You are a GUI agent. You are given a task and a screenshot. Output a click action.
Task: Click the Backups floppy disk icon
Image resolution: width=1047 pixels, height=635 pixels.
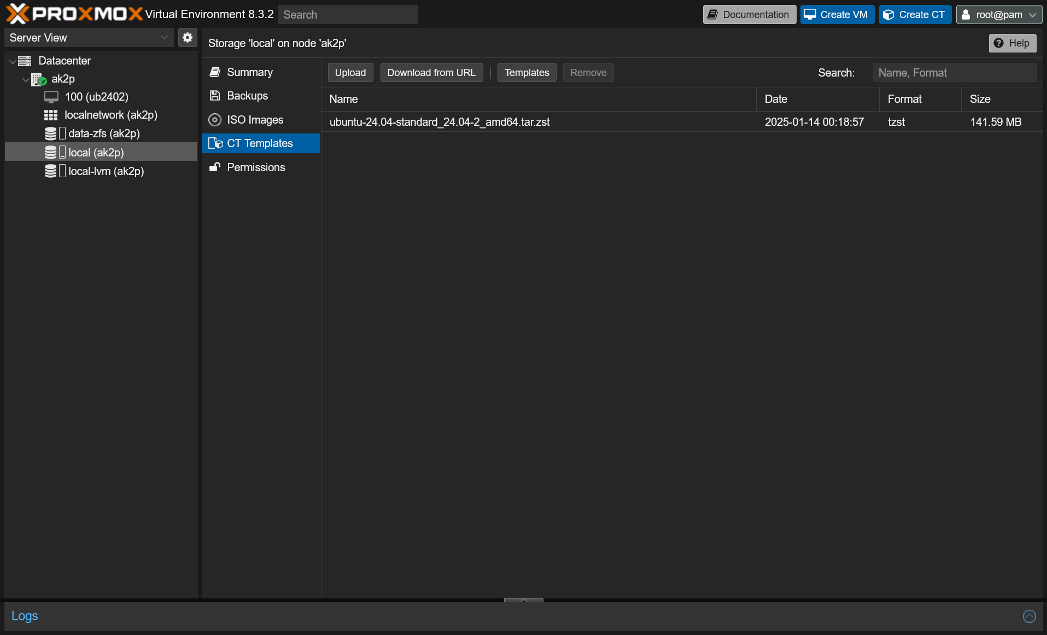(x=215, y=96)
